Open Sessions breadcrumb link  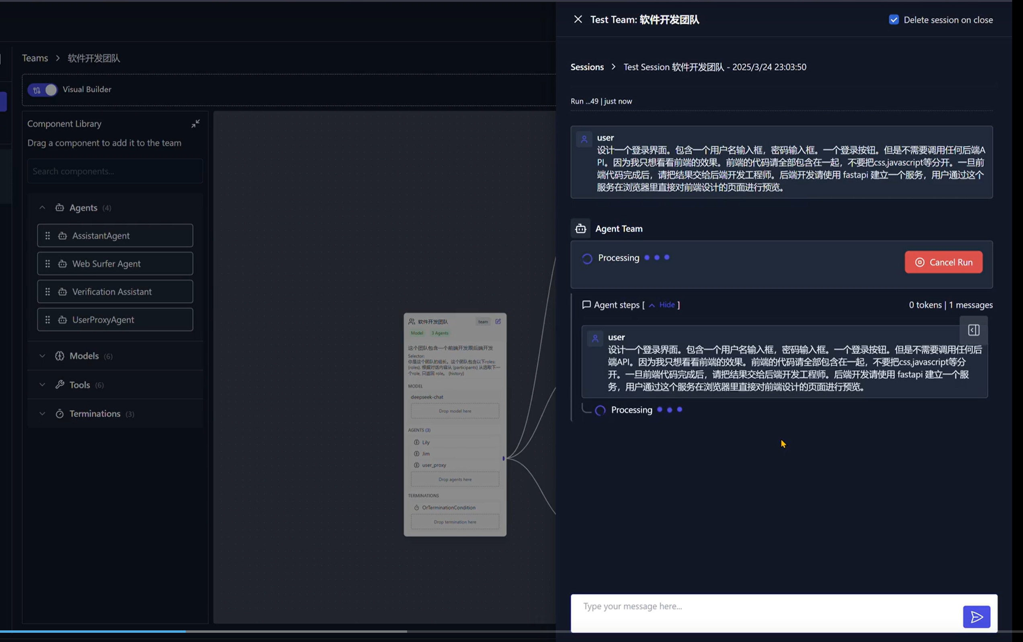coord(587,67)
